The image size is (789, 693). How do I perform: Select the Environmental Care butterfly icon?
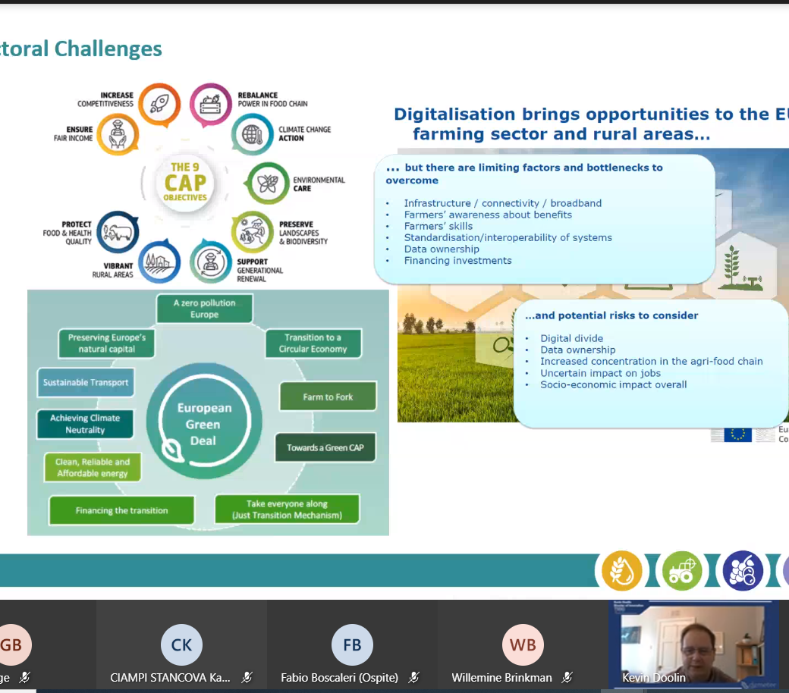click(268, 183)
